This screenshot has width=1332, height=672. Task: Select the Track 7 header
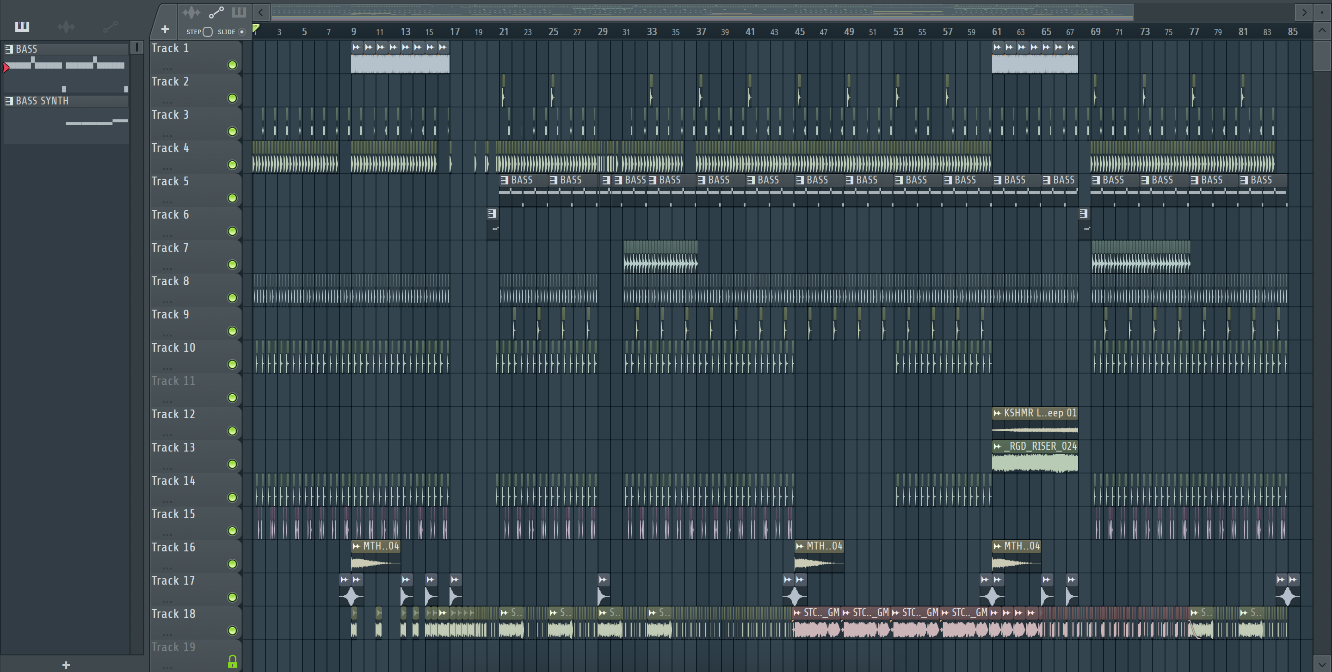pyautogui.click(x=196, y=257)
